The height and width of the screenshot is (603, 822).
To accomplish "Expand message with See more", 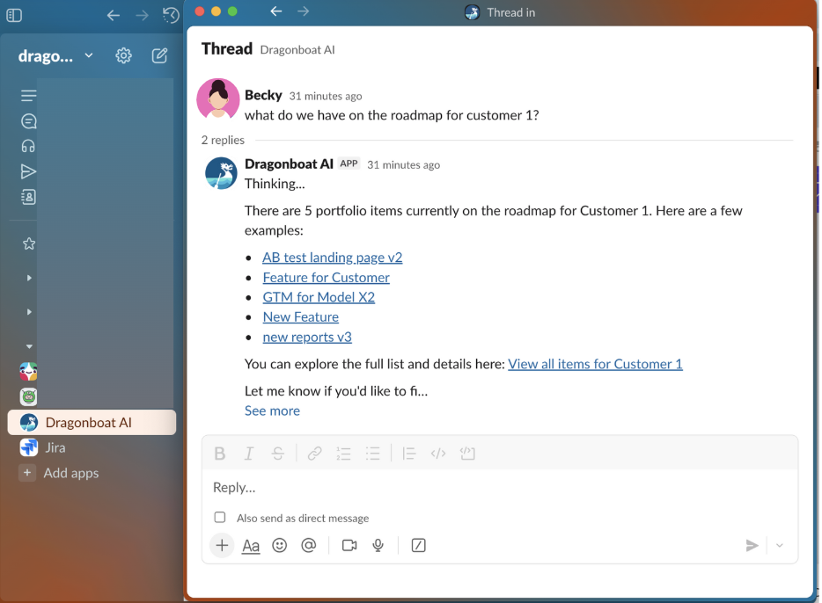I will [272, 410].
